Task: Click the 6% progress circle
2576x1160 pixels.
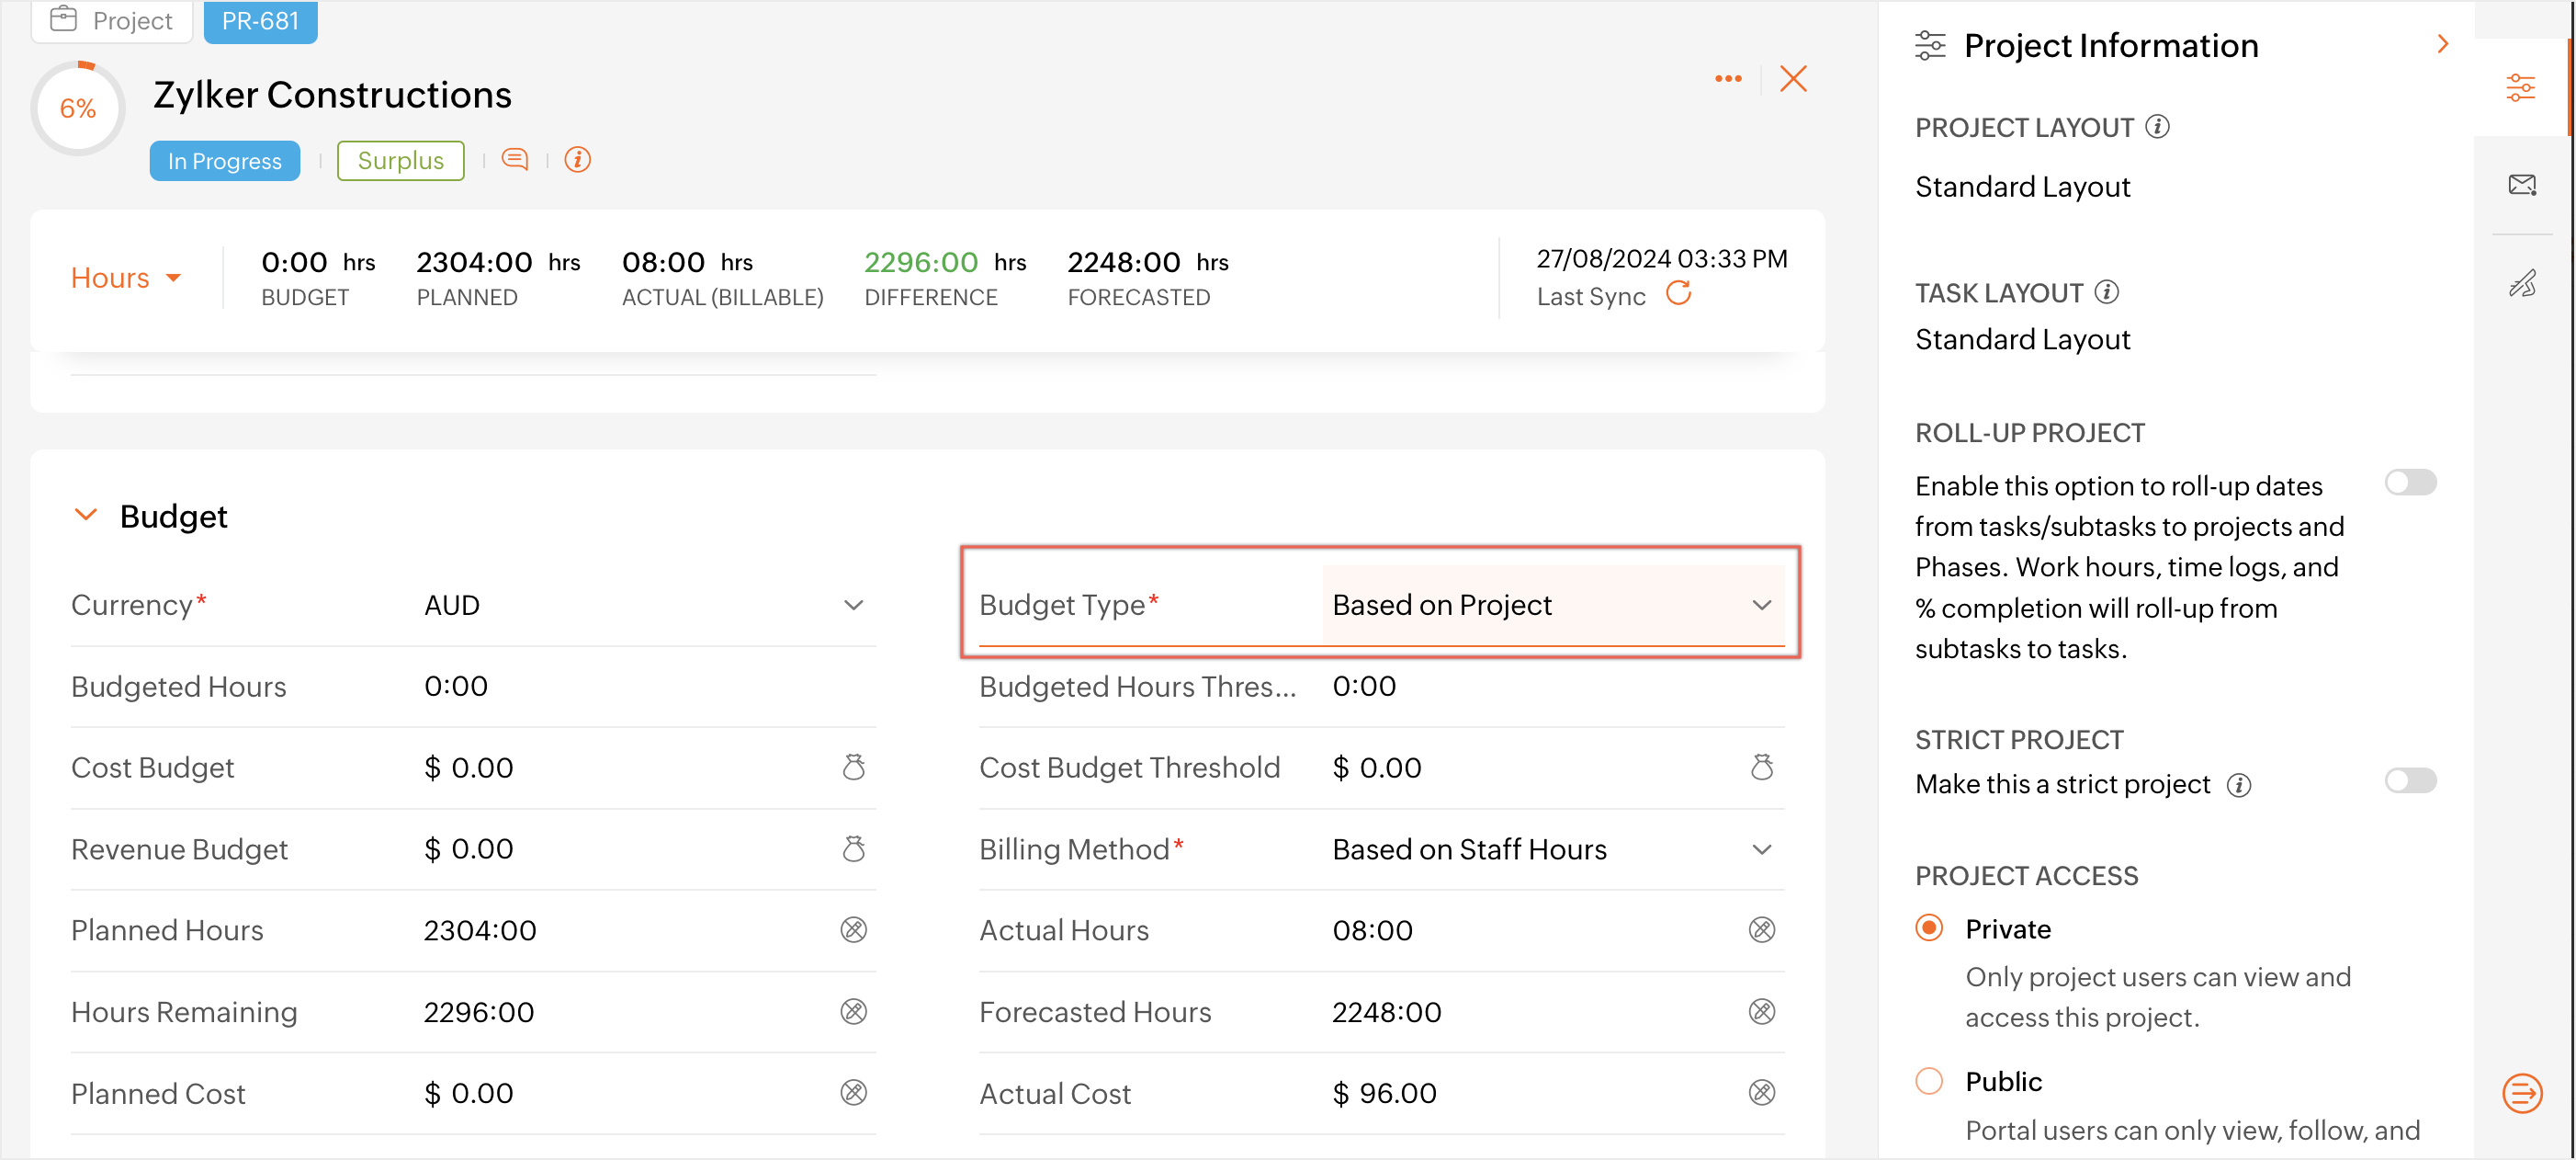Action: pos(78,108)
